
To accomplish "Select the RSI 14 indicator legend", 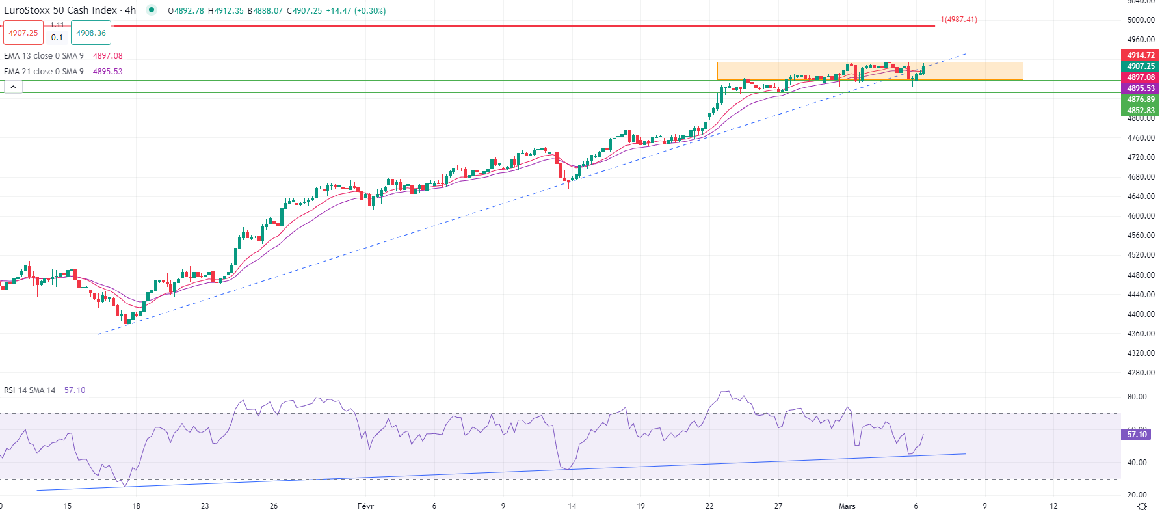I will click(x=30, y=390).
